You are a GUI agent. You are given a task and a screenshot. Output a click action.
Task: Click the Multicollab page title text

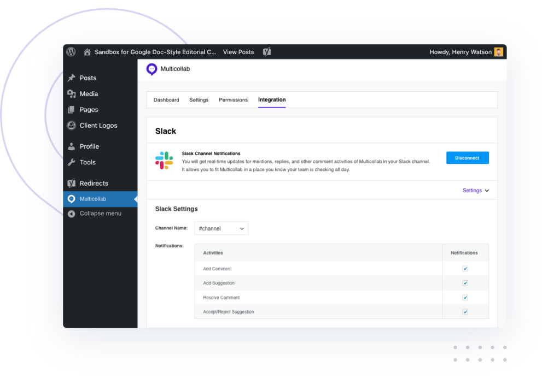coord(175,69)
